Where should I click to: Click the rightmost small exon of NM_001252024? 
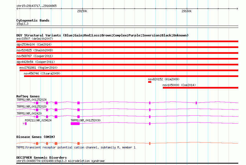pos(196,103)
